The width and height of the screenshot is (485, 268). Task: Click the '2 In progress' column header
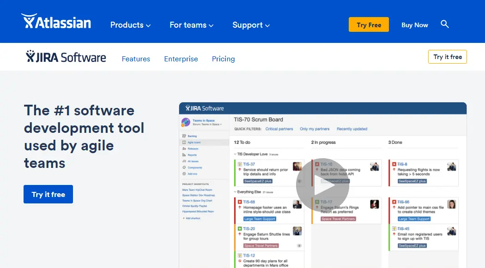323,143
